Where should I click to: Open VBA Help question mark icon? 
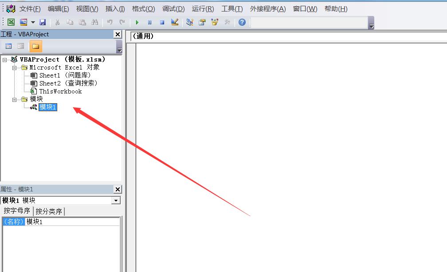(x=242, y=22)
